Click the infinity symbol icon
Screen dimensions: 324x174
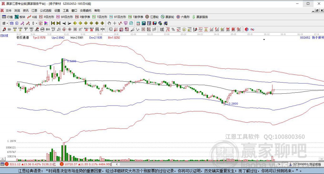click(252, 29)
